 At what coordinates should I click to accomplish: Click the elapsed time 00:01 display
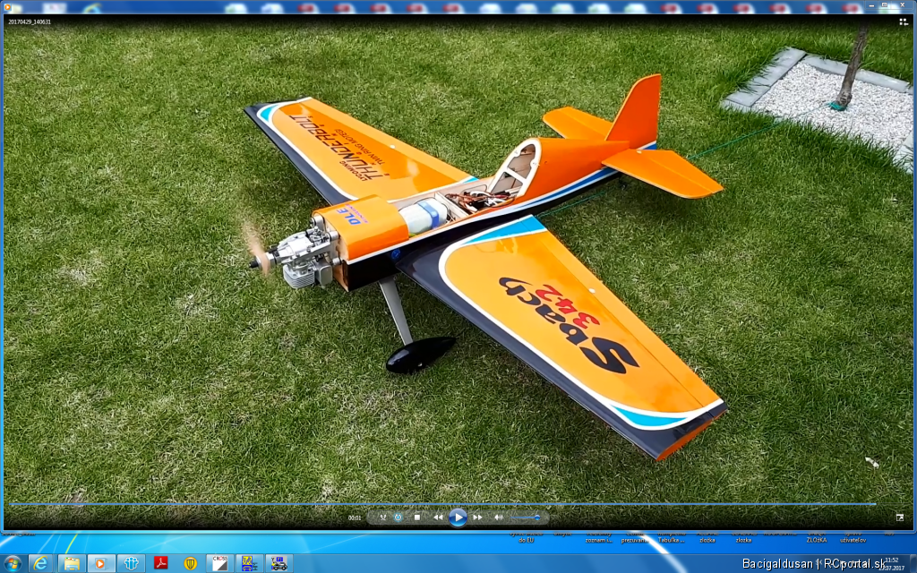pyautogui.click(x=355, y=517)
